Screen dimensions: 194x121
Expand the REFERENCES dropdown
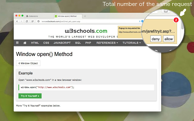coord(107,43)
